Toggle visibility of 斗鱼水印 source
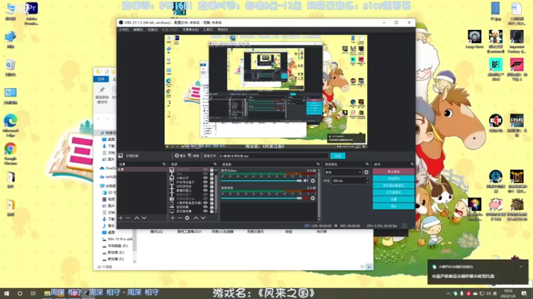The image size is (533, 299). [x=205, y=177]
